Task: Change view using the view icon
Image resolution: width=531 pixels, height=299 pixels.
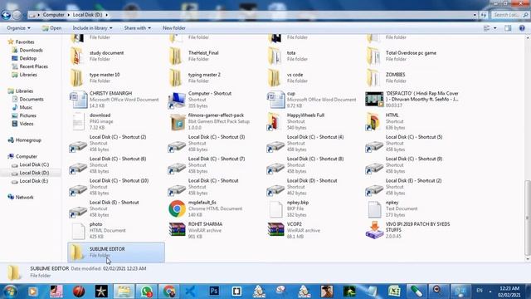Action: 487,28
